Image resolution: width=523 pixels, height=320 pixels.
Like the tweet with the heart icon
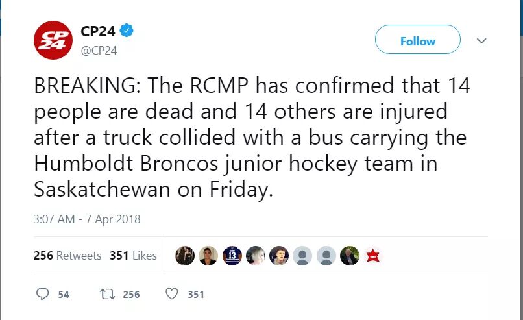coord(171,294)
